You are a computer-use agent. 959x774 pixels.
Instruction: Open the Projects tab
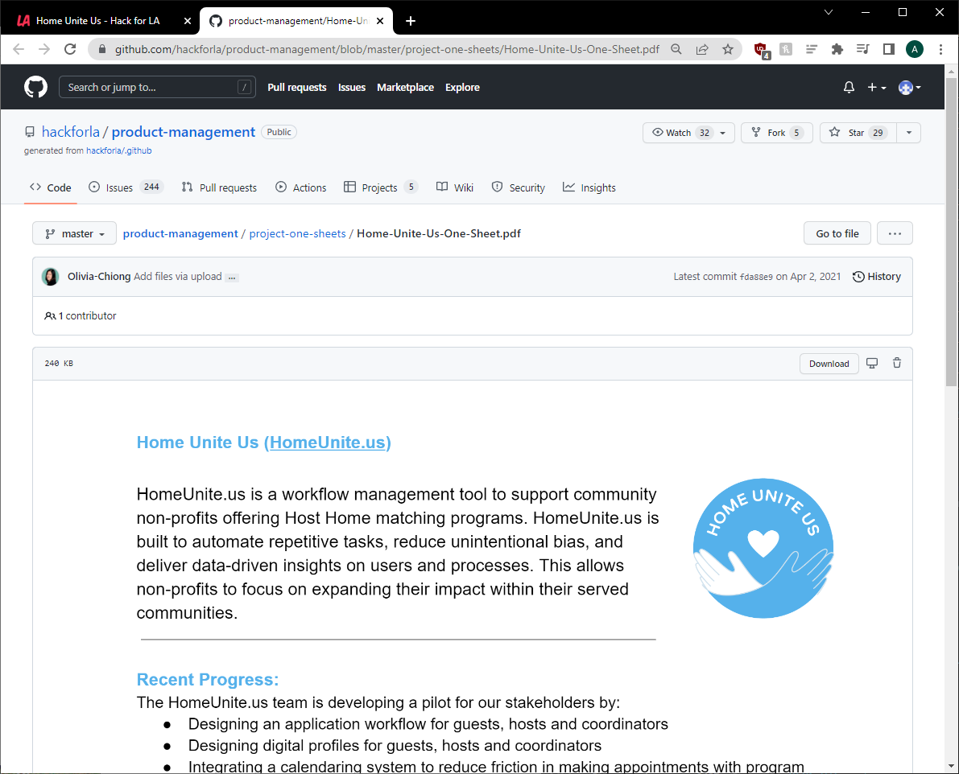pyautogui.click(x=380, y=187)
